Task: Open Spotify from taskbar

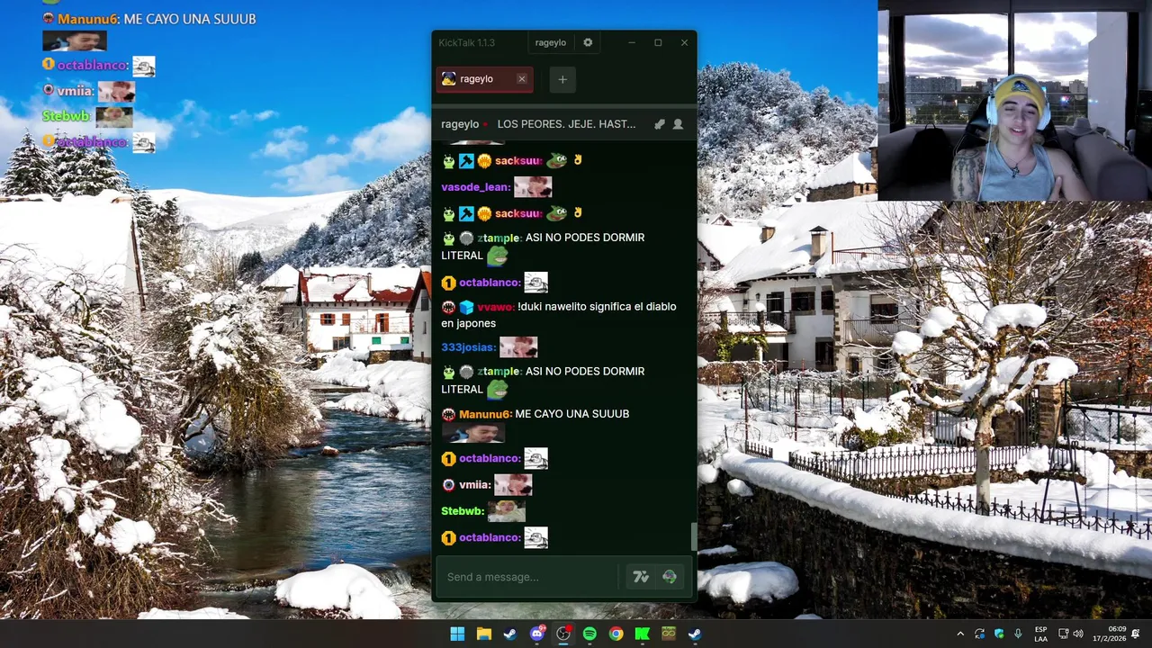Action: pyautogui.click(x=589, y=634)
